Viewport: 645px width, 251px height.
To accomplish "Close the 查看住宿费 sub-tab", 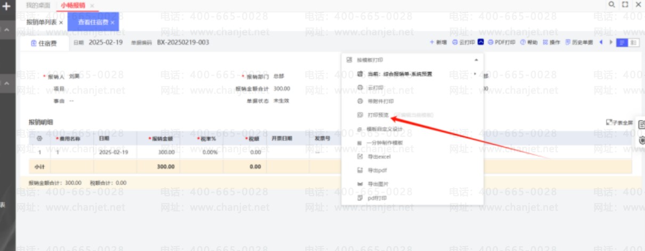I will pyautogui.click(x=112, y=22).
